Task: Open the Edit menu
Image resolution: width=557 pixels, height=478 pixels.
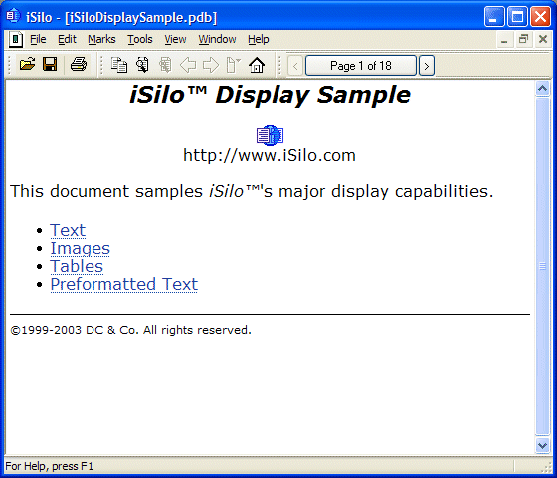Action: point(67,39)
